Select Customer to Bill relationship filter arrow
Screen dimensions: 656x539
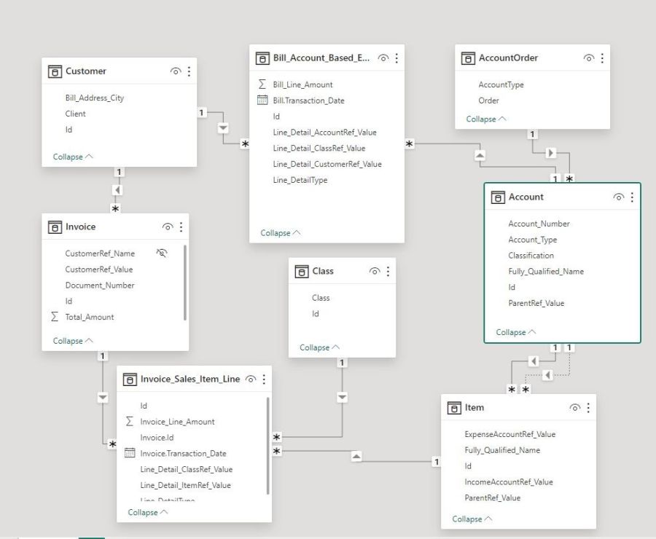point(224,128)
